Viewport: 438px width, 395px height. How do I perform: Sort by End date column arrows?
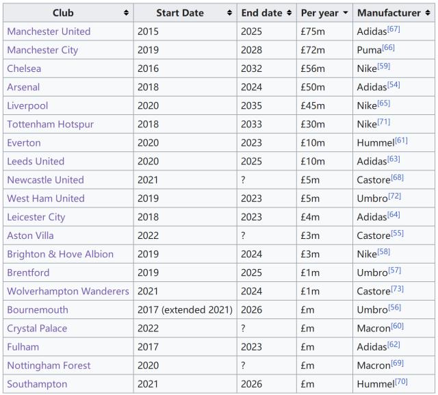[x=290, y=13]
